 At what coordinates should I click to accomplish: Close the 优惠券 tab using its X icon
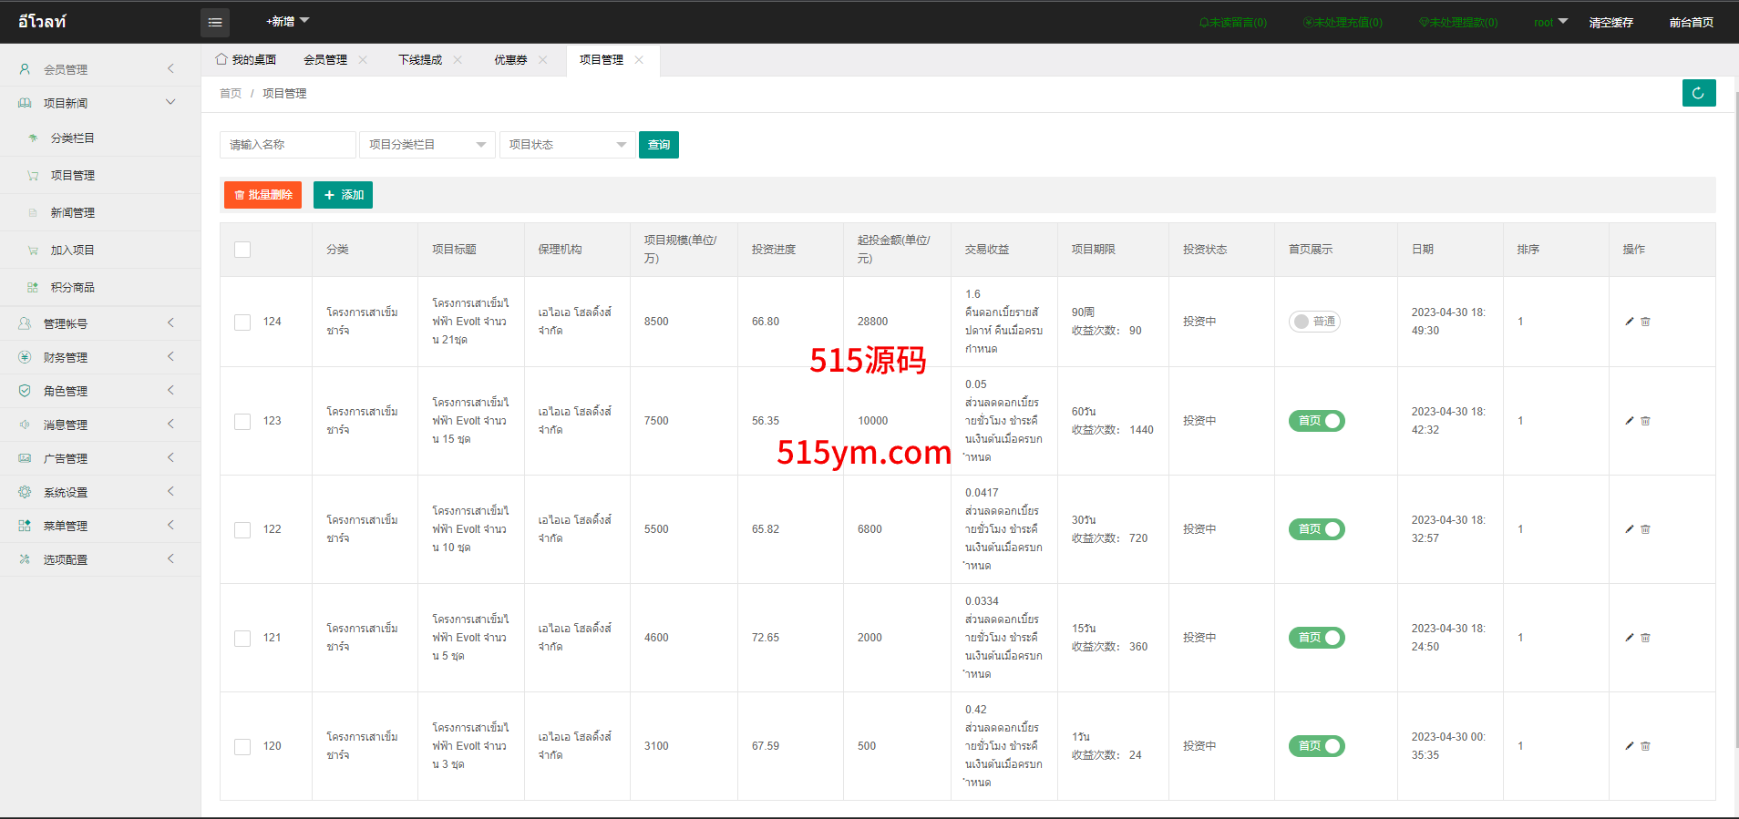click(543, 60)
